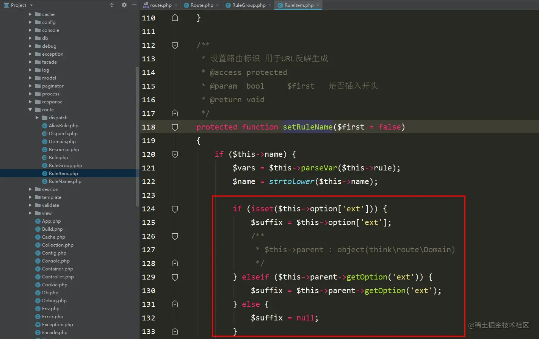Close the lowercase route.php tab

click(x=176, y=5)
